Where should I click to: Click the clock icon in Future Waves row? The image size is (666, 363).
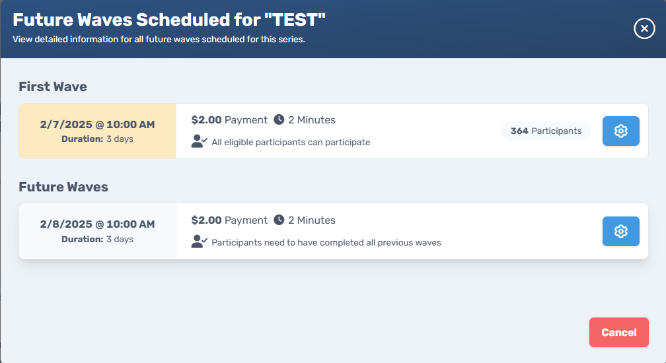click(279, 220)
